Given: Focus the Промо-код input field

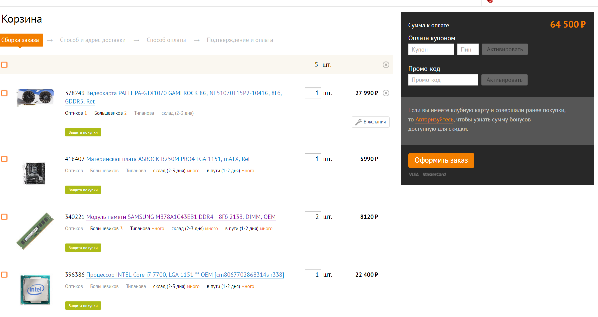Looking at the screenshot, I should click(x=443, y=80).
